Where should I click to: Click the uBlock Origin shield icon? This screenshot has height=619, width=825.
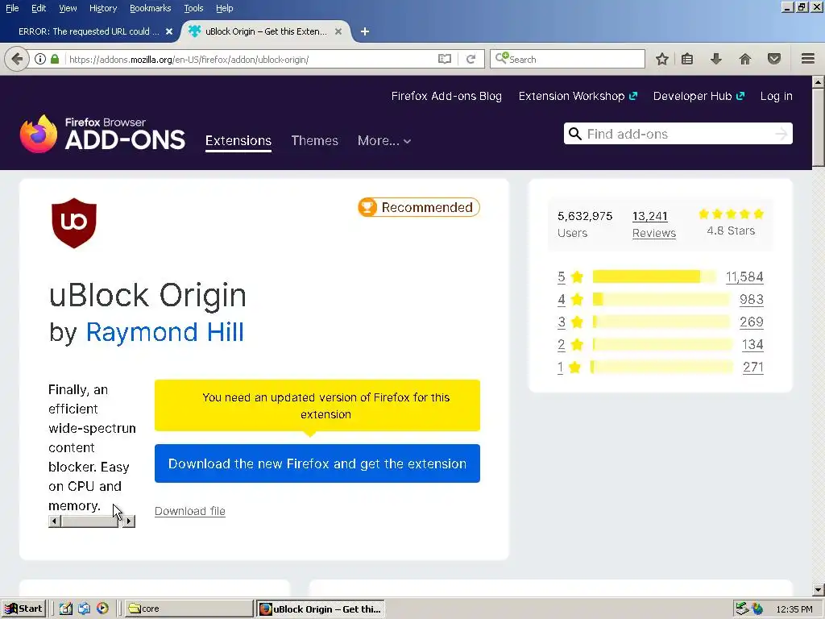[x=74, y=222]
